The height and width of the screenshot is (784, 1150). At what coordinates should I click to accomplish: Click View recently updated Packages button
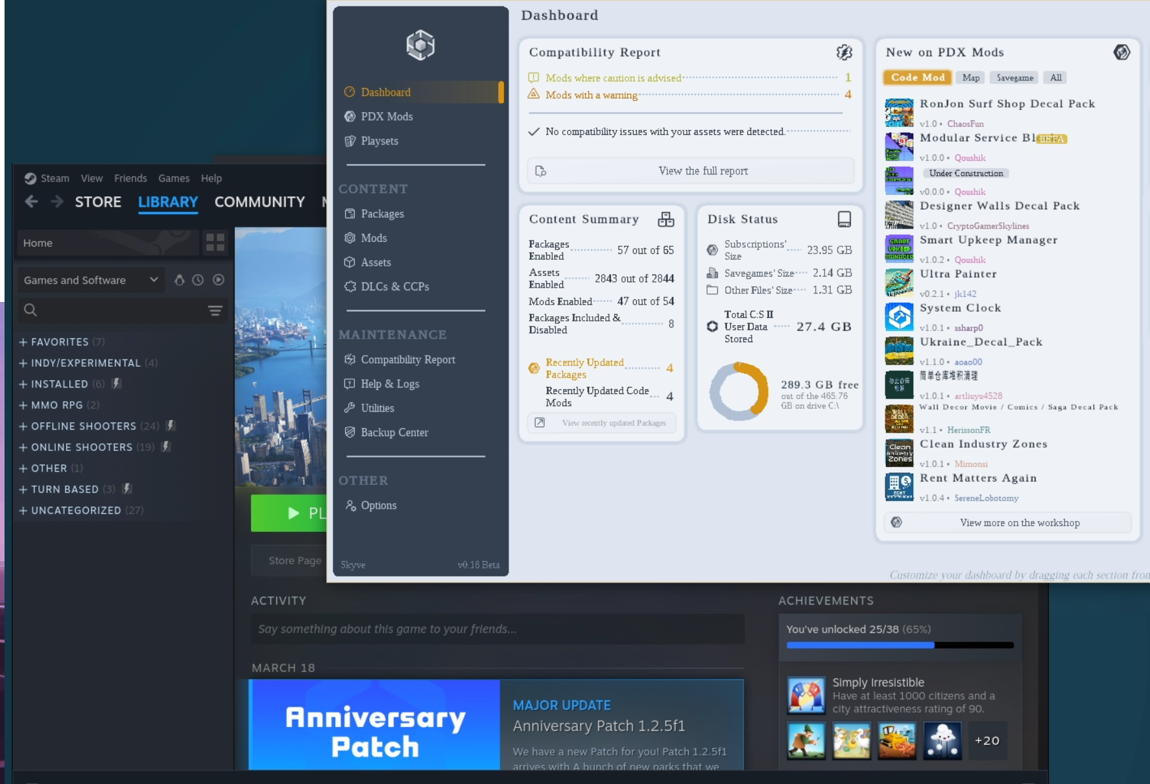[x=602, y=423]
